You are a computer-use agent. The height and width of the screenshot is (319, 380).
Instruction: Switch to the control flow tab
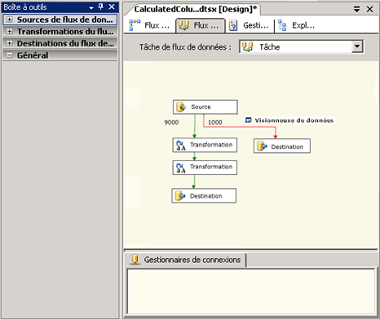(x=149, y=25)
